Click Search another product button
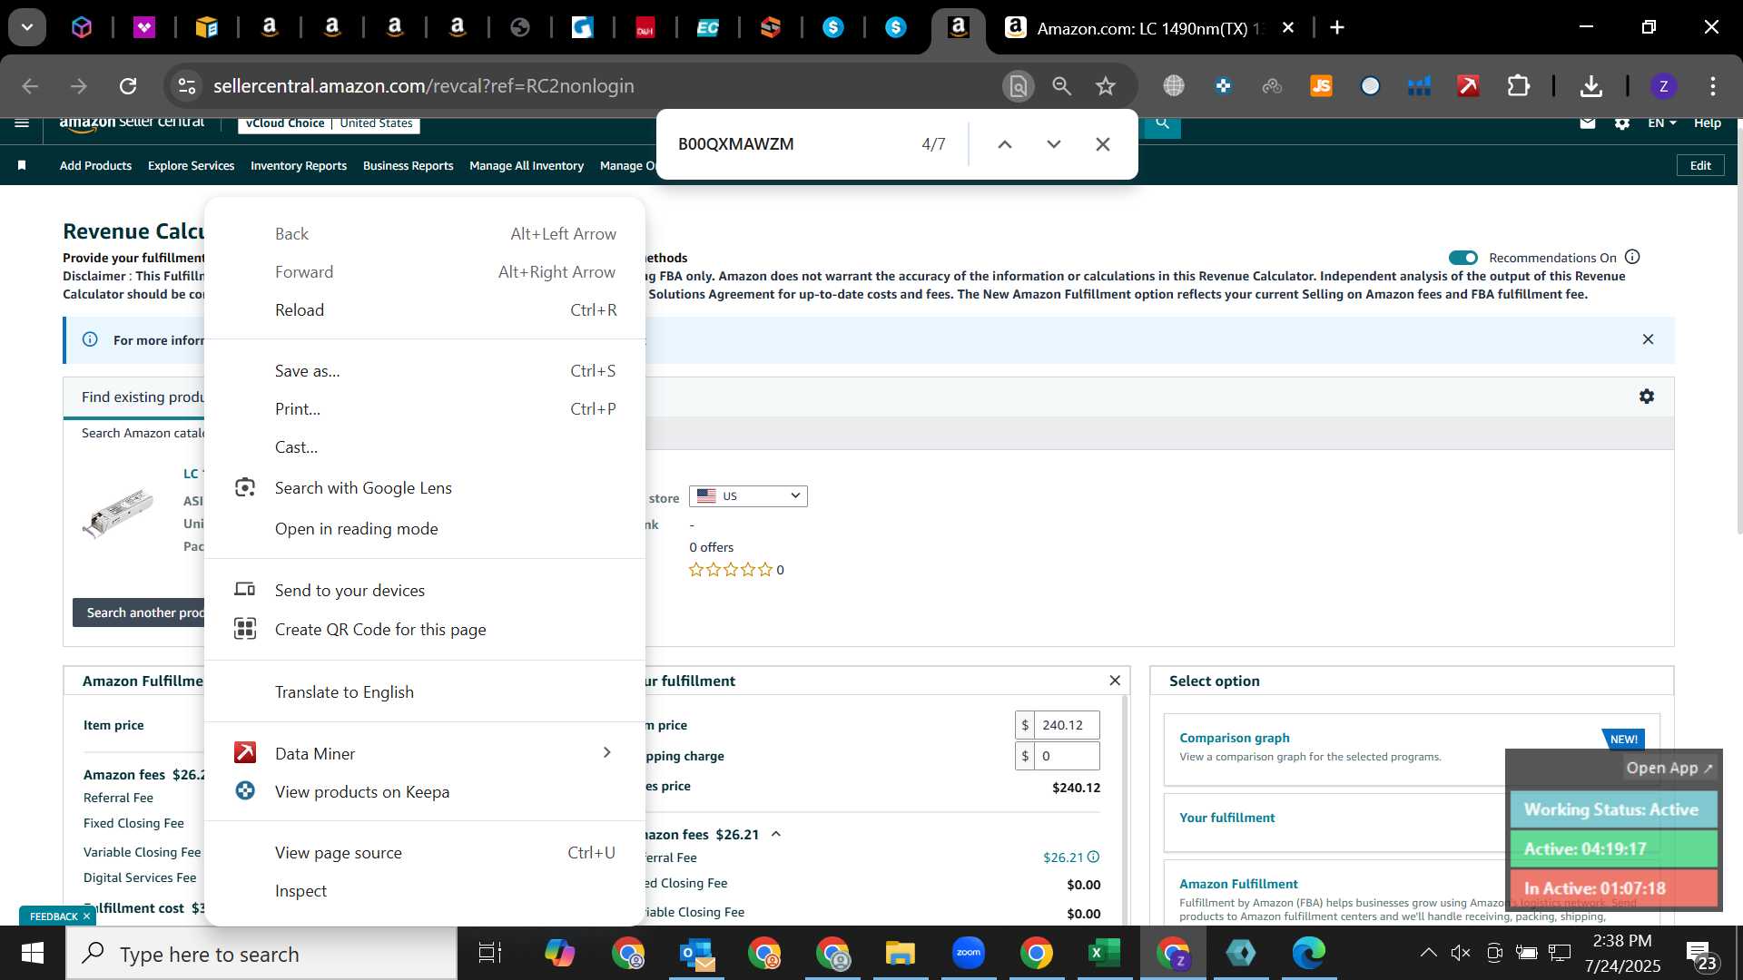1743x980 pixels. [139, 612]
